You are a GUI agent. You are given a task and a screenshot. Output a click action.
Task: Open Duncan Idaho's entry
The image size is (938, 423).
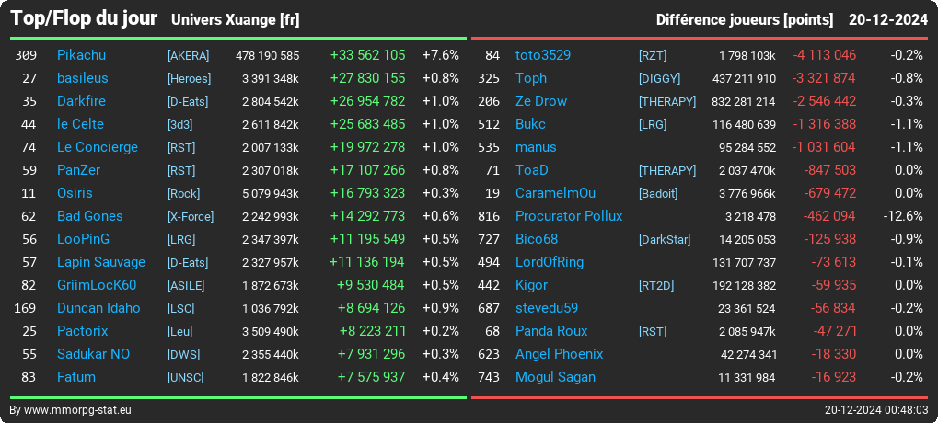(98, 308)
